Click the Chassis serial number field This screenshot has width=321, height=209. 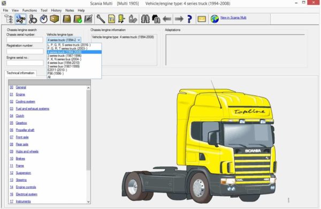[x=25, y=39]
